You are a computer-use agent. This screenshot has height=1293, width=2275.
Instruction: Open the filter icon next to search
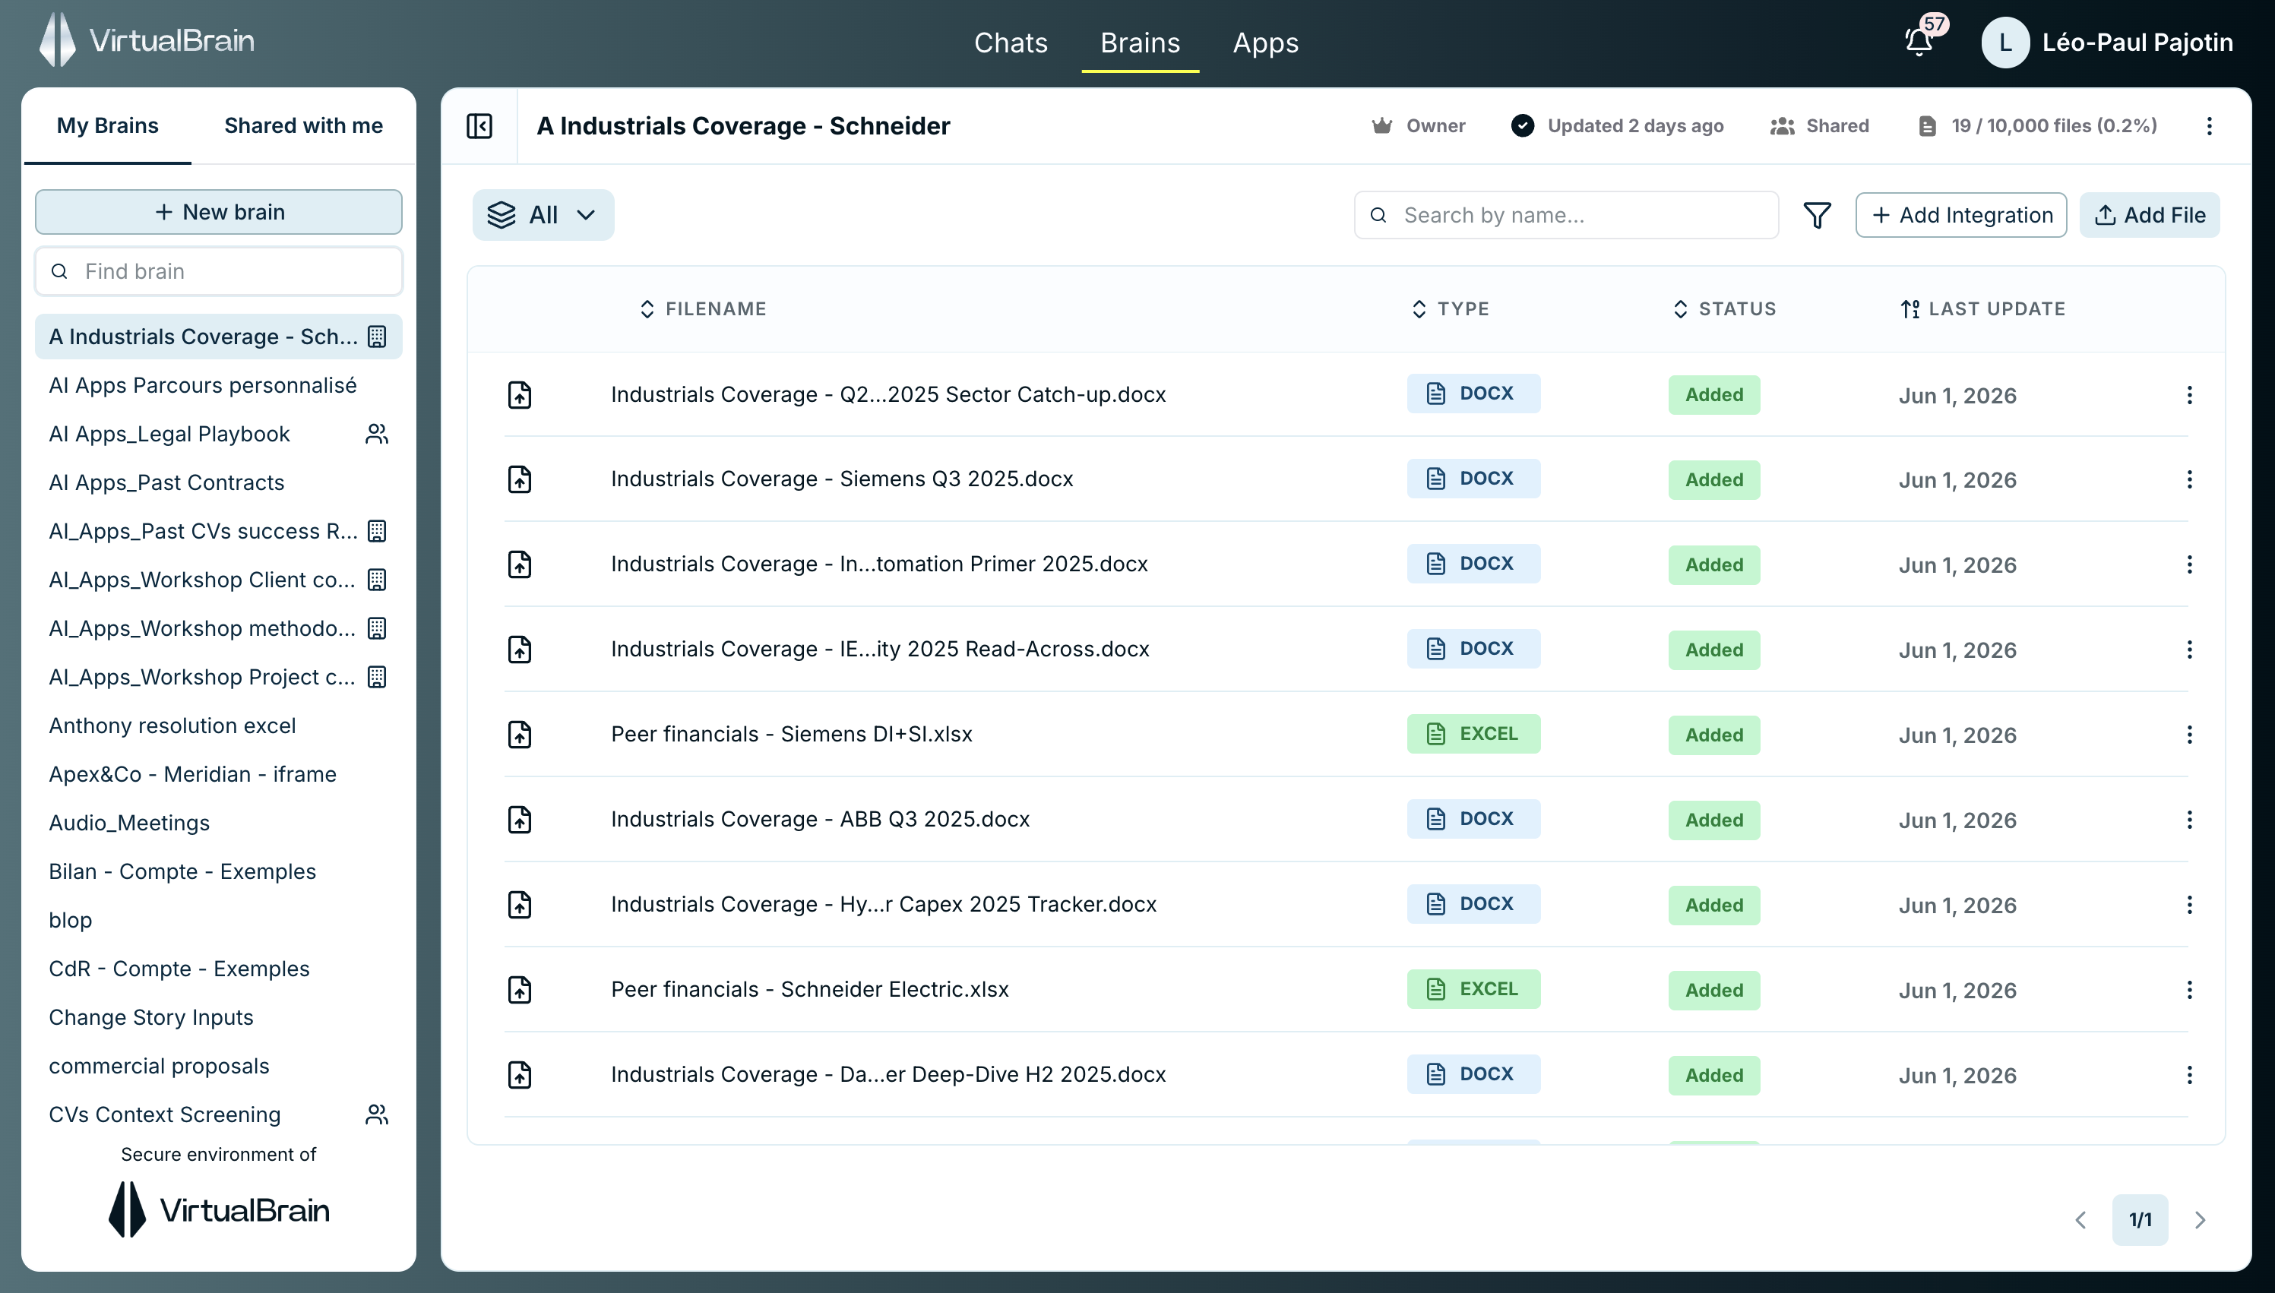coord(1817,215)
